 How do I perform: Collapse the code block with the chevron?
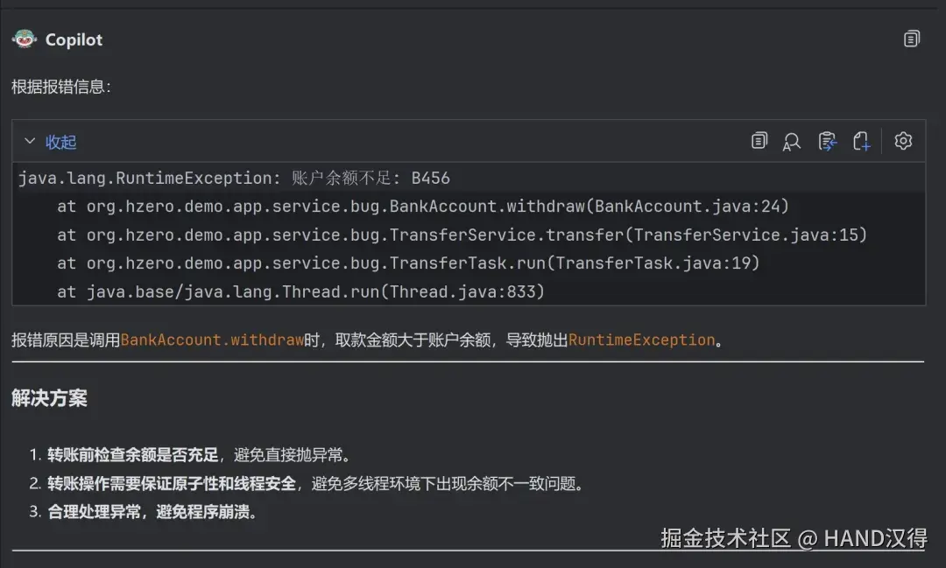pyautogui.click(x=30, y=141)
